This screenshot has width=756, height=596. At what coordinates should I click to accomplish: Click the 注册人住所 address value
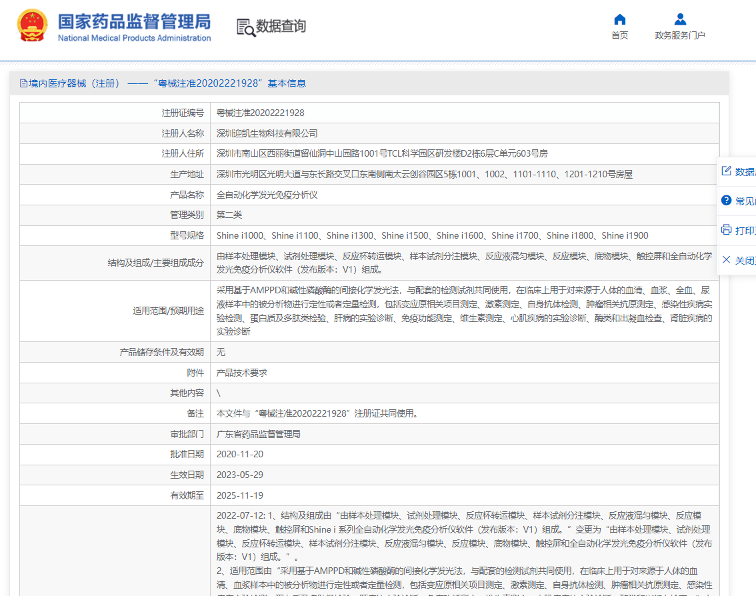tap(382, 154)
